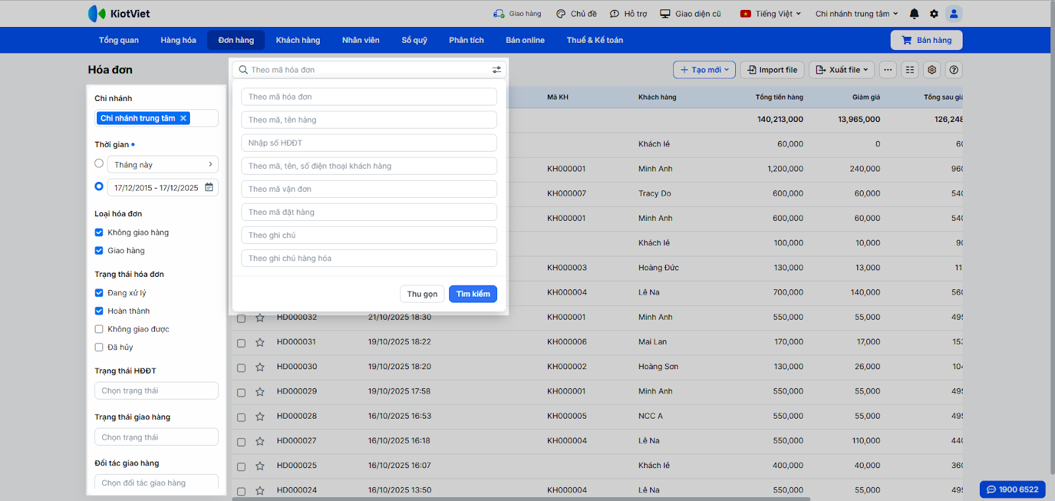Star invoice HD000031 as favorite
Viewport: 1055px width, 501px height.
[260, 342]
